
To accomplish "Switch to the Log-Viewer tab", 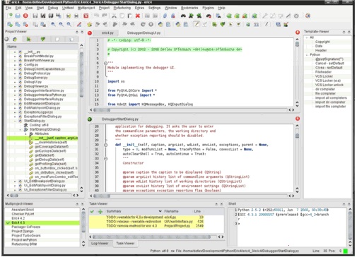I will [x=100, y=244].
